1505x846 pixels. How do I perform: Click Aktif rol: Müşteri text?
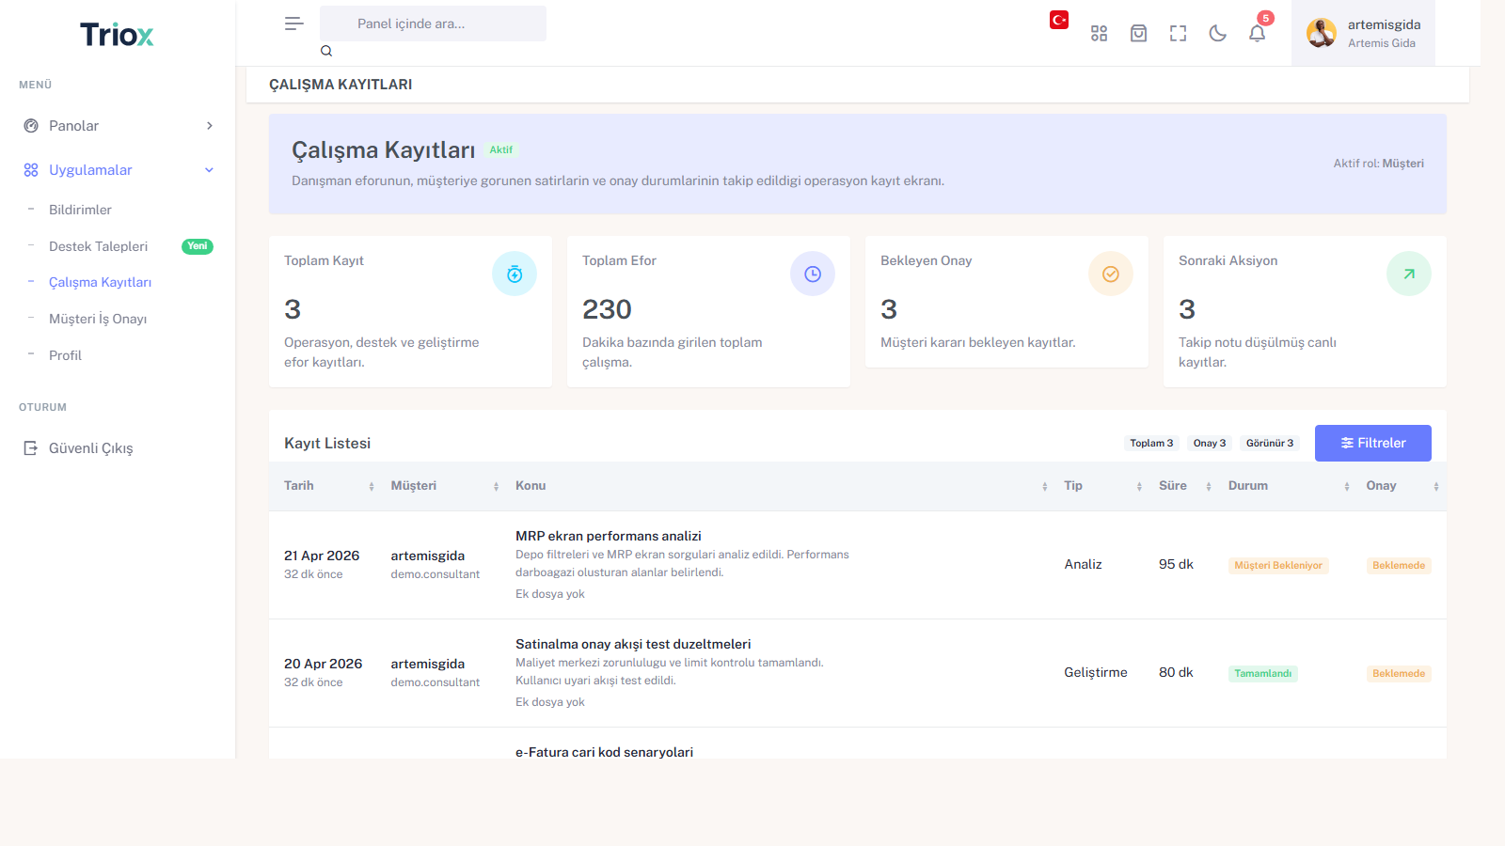click(1378, 164)
